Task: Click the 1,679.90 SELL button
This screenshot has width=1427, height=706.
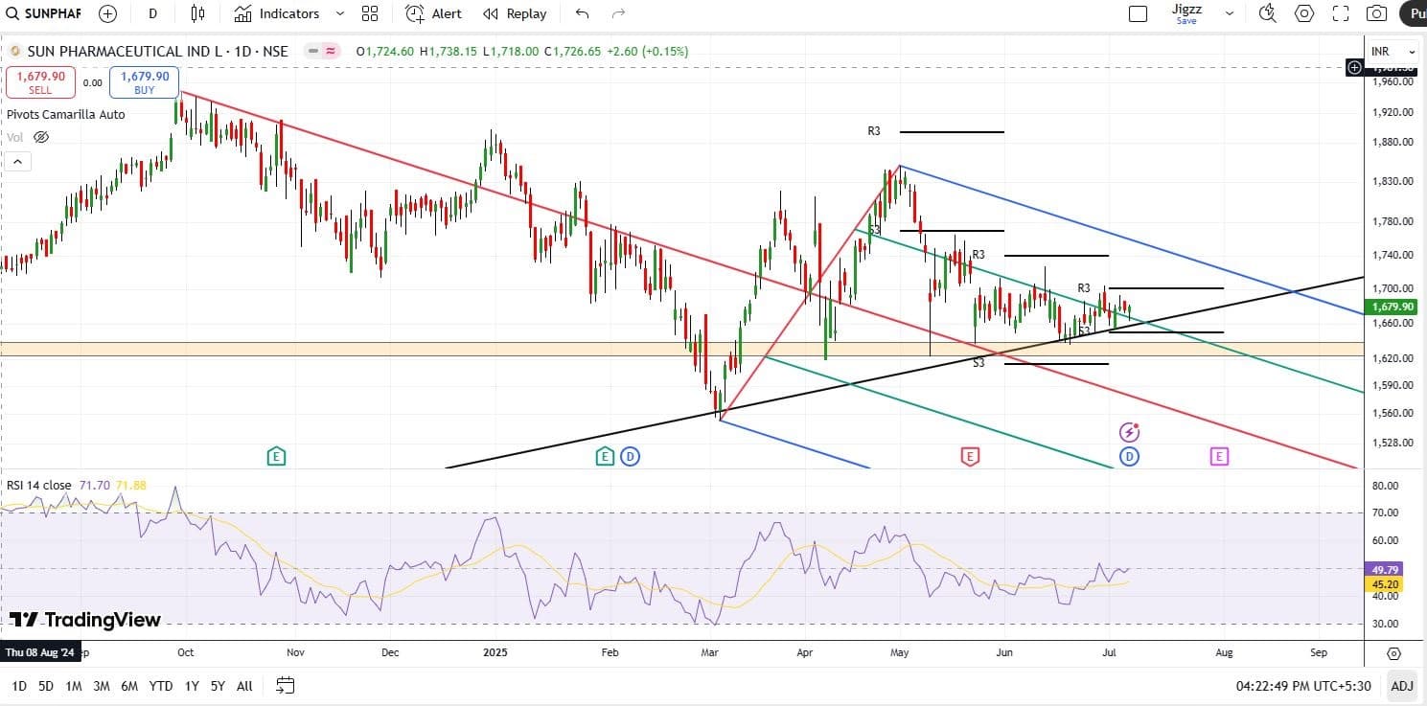Action: click(x=40, y=82)
